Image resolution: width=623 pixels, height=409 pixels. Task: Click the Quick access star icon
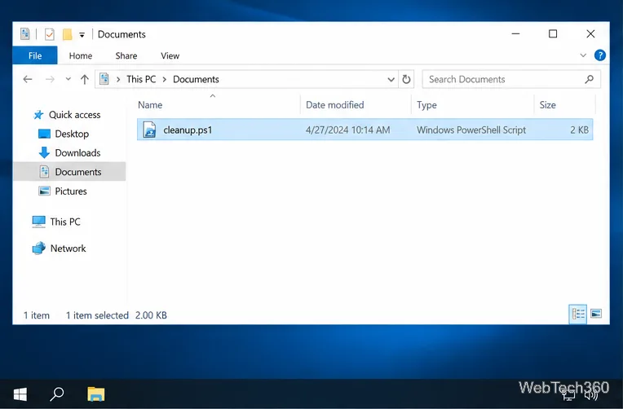tap(38, 115)
